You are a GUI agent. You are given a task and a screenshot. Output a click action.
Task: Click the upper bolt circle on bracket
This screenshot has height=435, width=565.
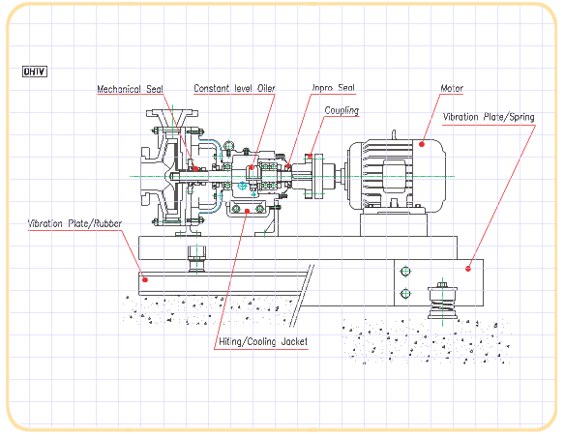(405, 272)
